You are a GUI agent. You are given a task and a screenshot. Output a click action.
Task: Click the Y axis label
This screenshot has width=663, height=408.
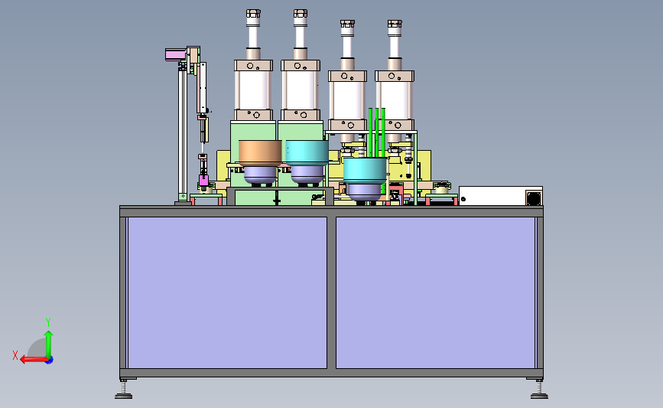(48, 322)
